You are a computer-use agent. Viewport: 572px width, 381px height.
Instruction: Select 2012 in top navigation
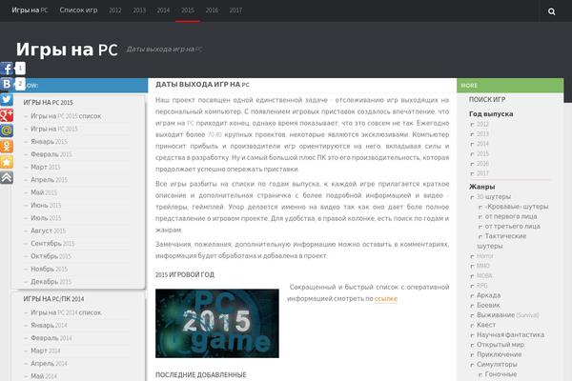(115, 10)
